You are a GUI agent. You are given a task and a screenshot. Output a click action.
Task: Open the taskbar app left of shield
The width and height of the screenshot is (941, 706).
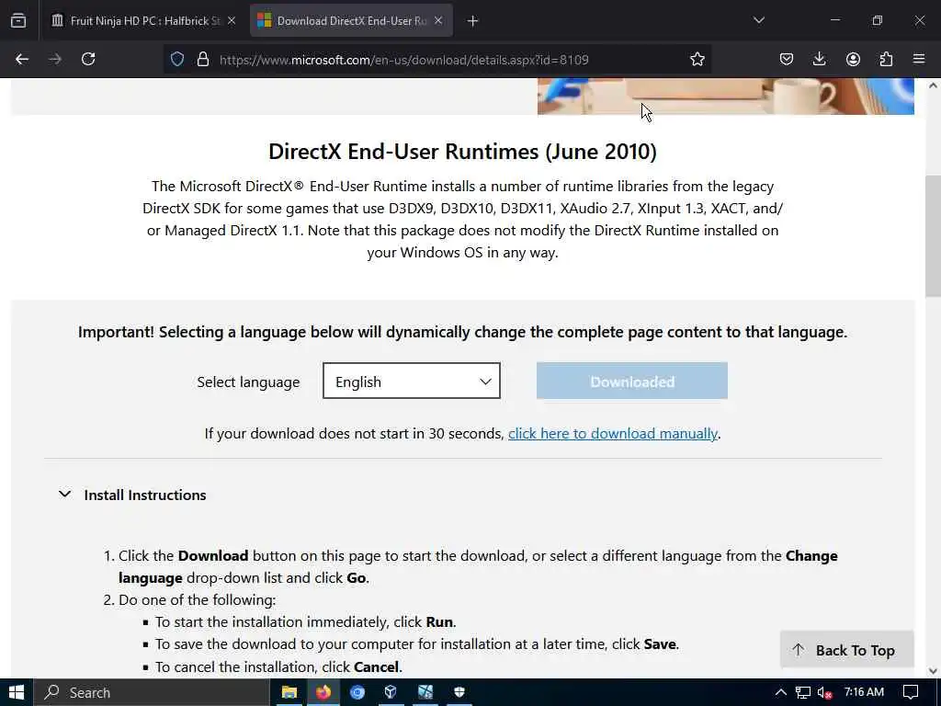[425, 692]
